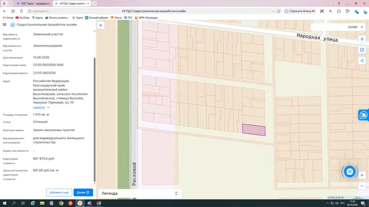Click the value 681,06 руб./кв. м
The height and width of the screenshot is (207, 369).
point(46,170)
